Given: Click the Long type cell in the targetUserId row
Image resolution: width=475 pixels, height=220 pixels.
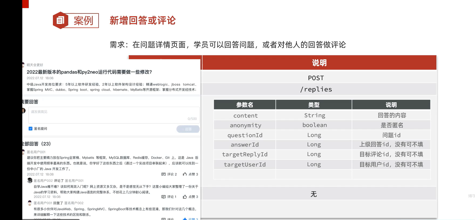Looking at the screenshot, I should (314, 164).
